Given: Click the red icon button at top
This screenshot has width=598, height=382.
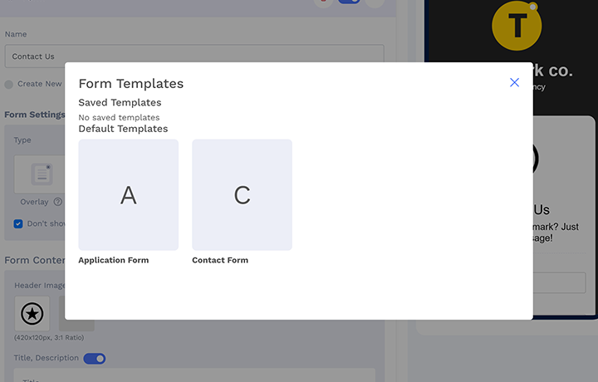Looking at the screenshot, I should point(324,2).
